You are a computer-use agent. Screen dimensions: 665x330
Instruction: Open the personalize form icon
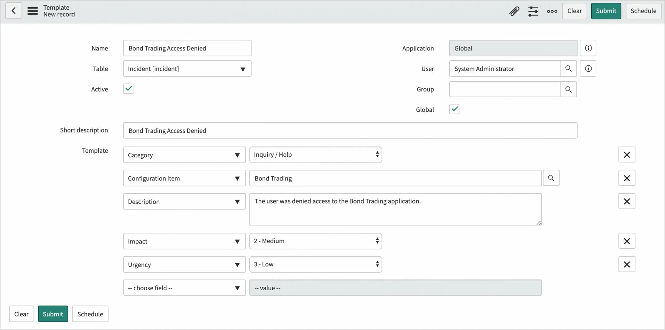click(x=533, y=11)
